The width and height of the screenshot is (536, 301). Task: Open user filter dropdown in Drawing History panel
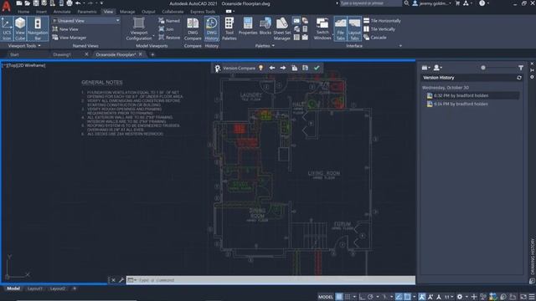437,68
